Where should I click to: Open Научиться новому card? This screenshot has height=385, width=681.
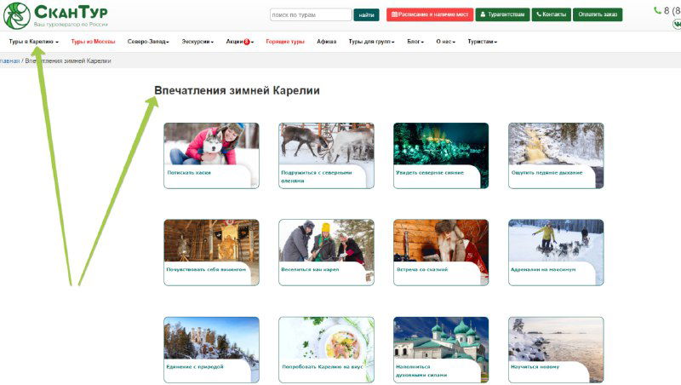pos(556,350)
